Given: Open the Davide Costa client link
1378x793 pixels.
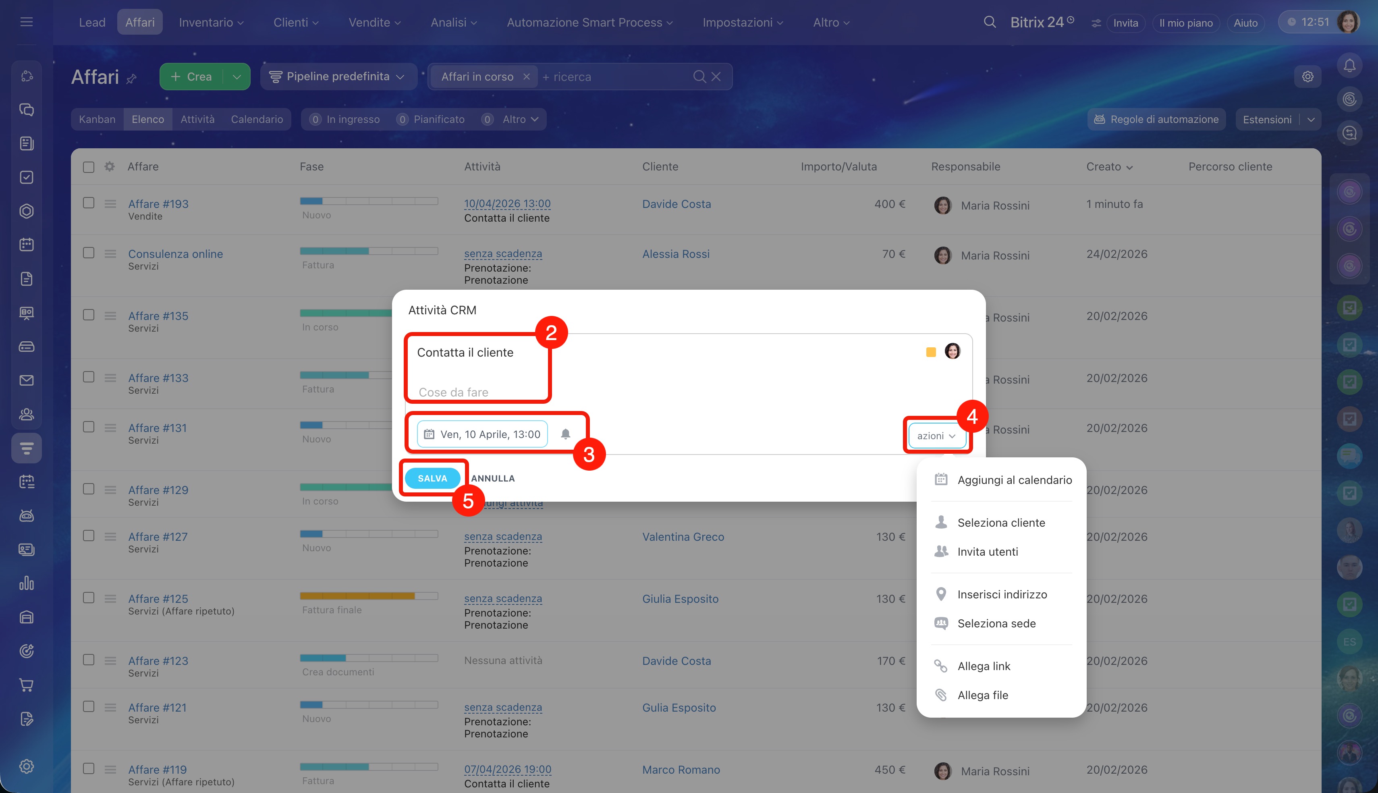Looking at the screenshot, I should [676, 204].
